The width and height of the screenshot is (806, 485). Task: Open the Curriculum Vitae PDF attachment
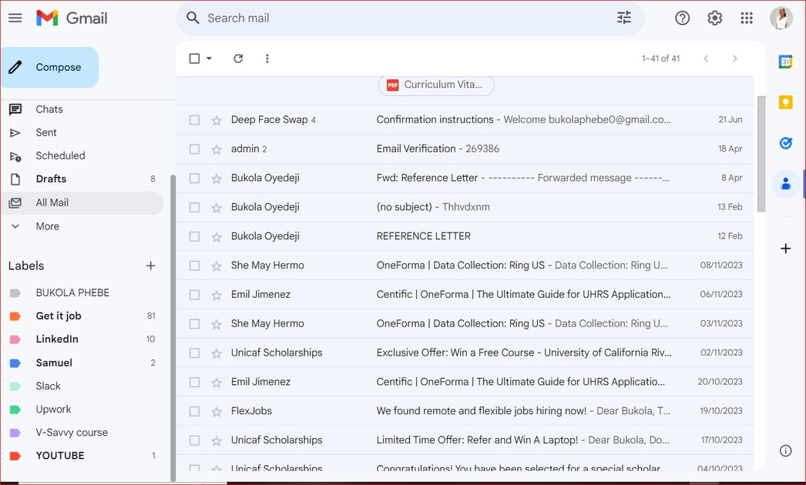click(x=436, y=85)
